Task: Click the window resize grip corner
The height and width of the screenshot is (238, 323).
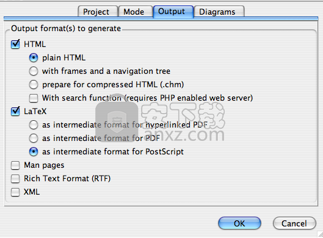Action: pyautogui.click(x=320, y=234)
